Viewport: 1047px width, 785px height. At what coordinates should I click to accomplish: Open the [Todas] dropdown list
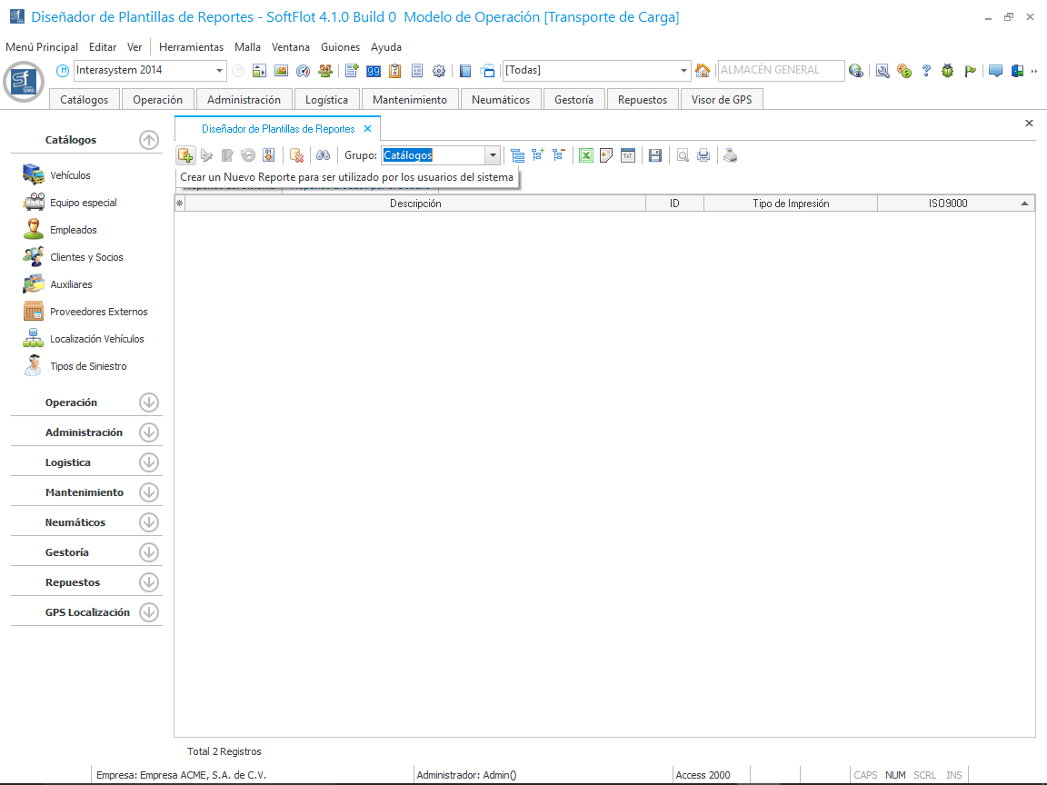click(684, 71)
